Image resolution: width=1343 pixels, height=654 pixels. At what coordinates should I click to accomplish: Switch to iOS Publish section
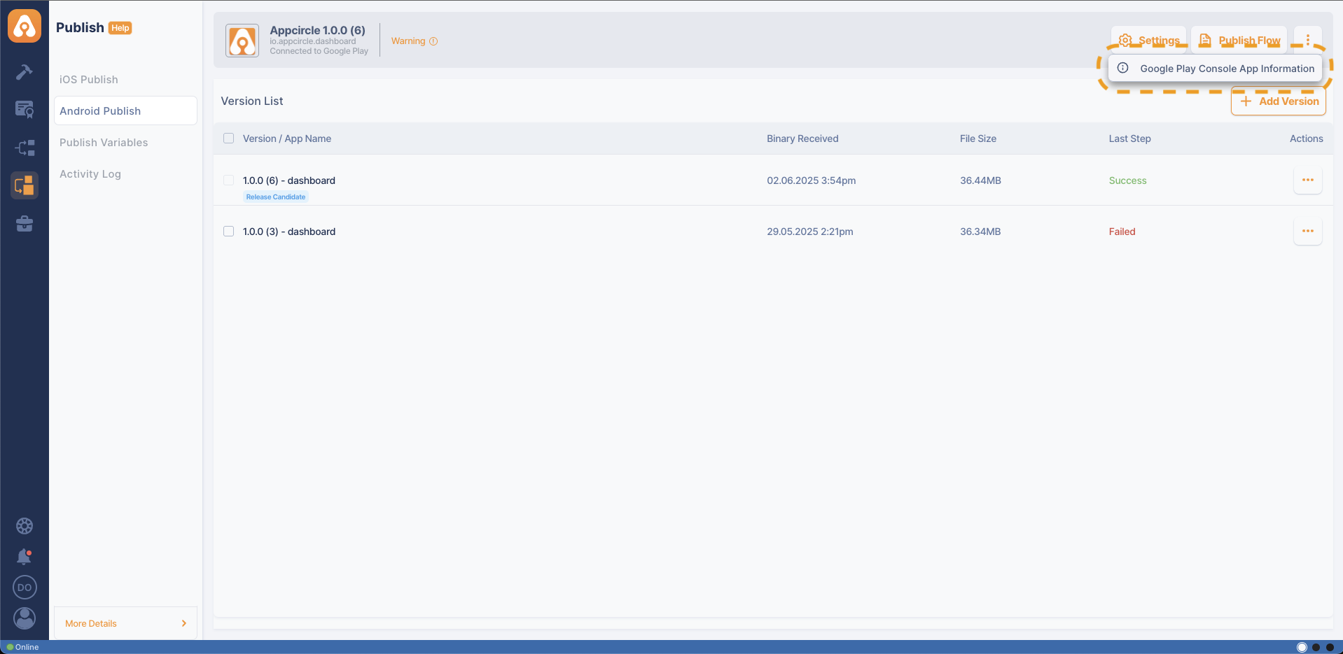pyautogui.click(x=89, y=80)
